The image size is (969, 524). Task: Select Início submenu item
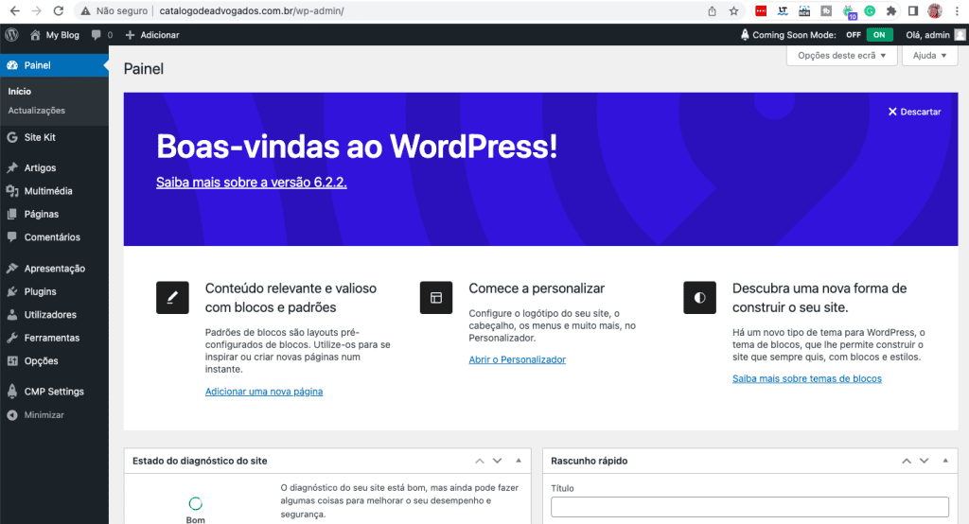click(19, 91)
